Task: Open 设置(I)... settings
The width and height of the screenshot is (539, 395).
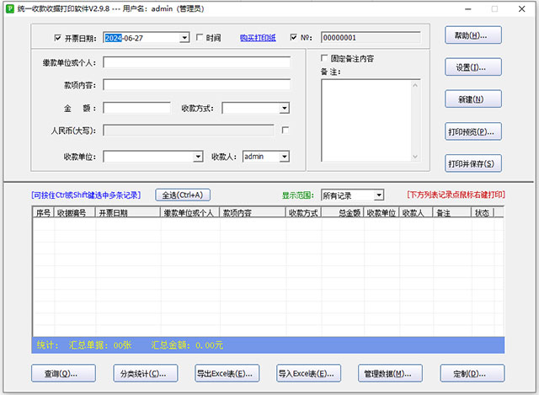Action: coord(473,67)
